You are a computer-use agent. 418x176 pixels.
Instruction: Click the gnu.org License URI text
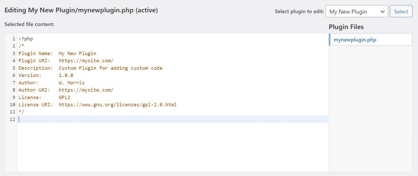tap(118, 105)
